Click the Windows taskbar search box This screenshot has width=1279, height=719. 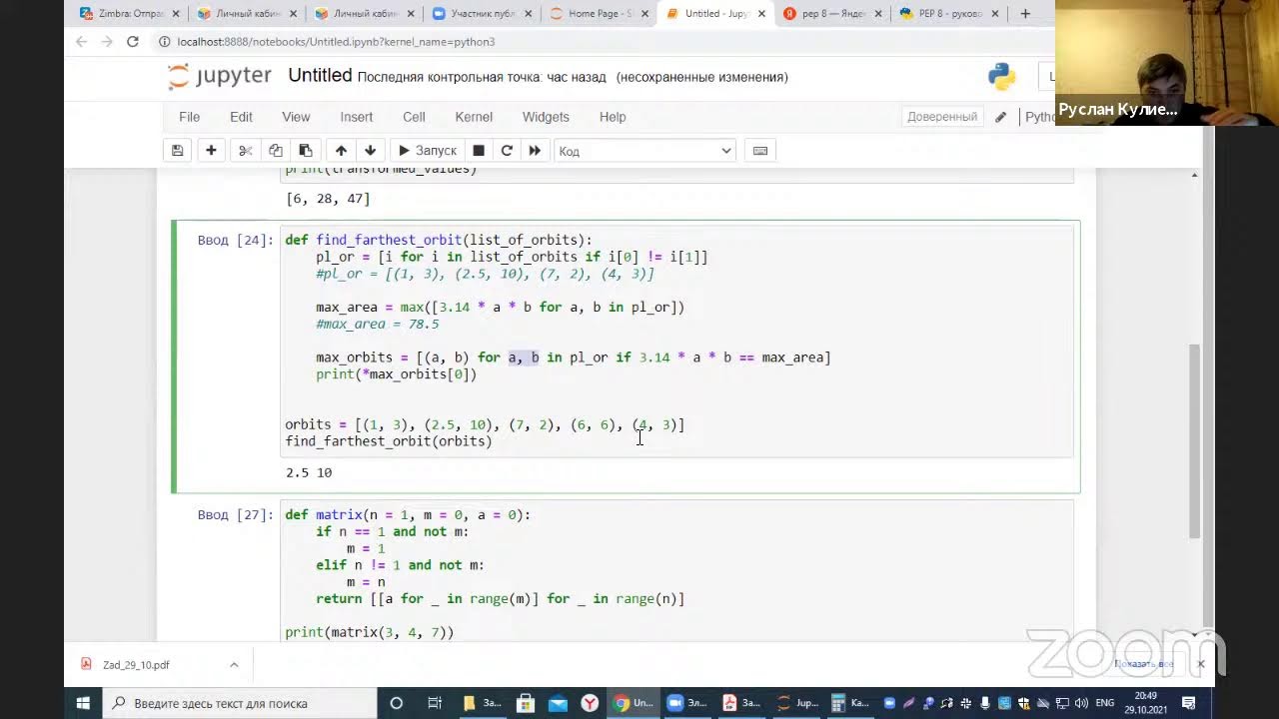pyautogui.click(x=240, y=703)
